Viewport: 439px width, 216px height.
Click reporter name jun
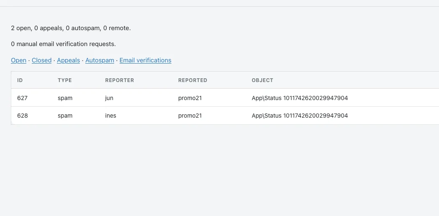click(x=109, y=98)
